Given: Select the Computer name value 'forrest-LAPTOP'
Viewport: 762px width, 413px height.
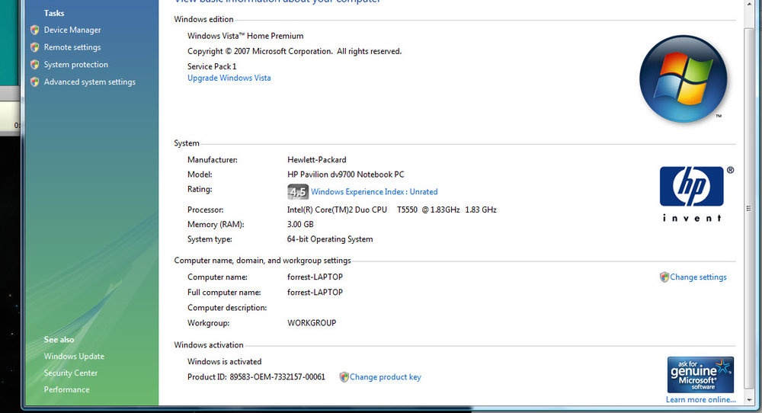Looking at the screenshot, I should (x=315, y=277).
